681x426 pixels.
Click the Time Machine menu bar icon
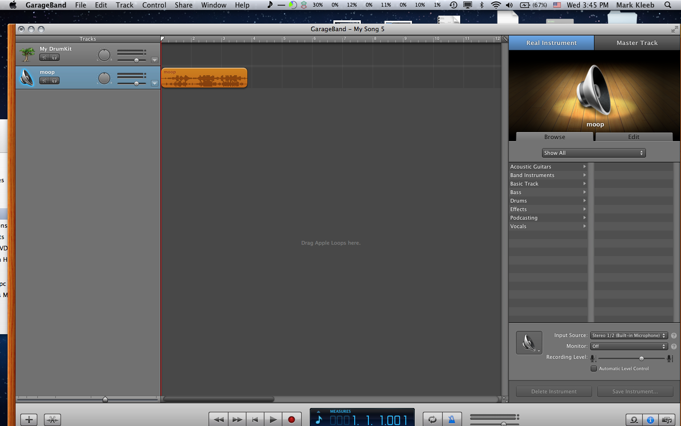(454, 5)
